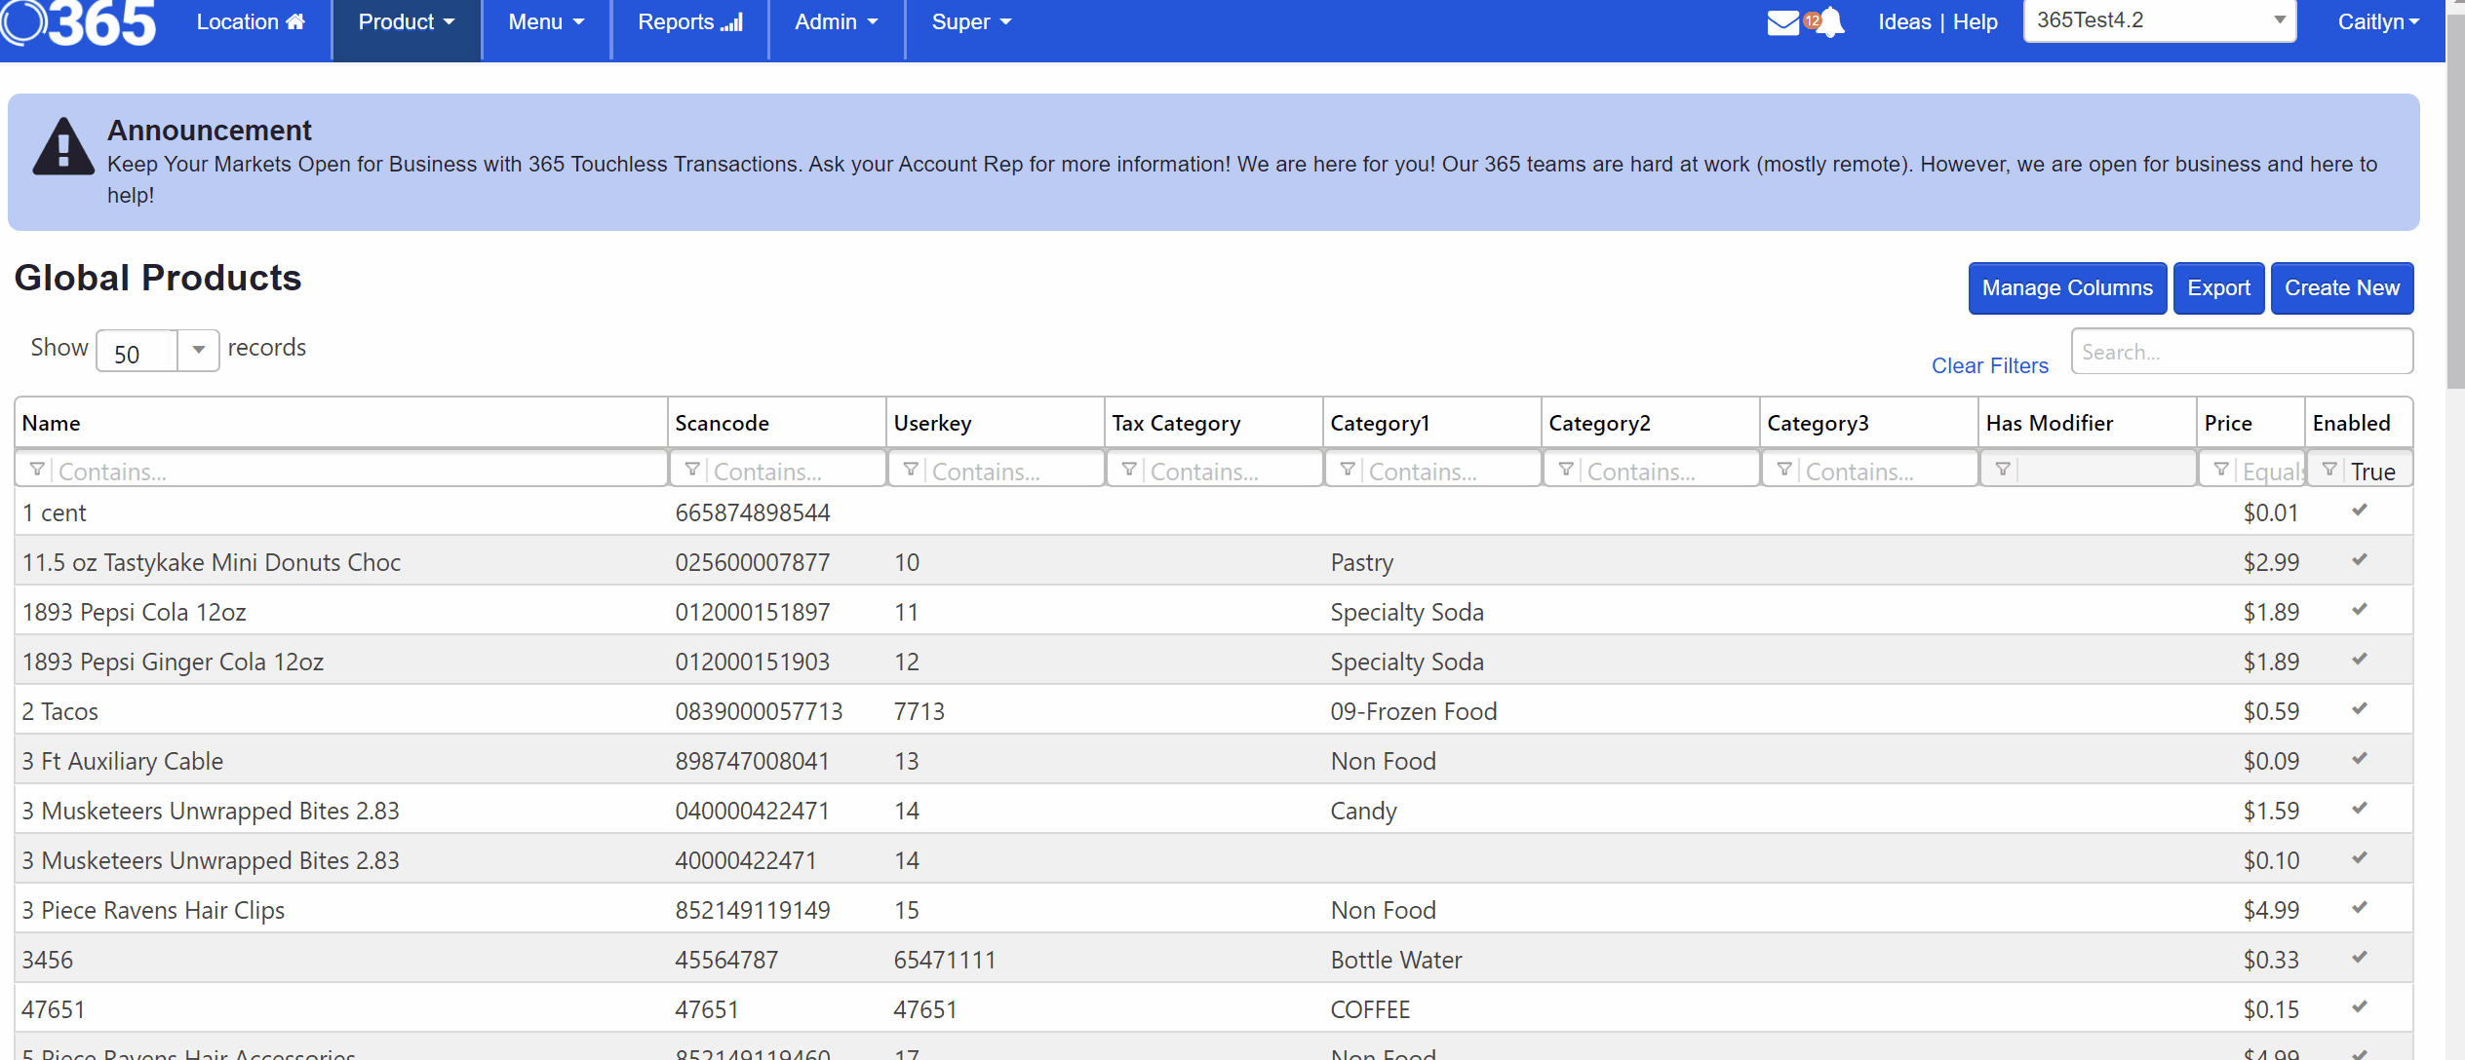
Task: Click the Price filter funnel icon
Action: [x=2221, y=470]
